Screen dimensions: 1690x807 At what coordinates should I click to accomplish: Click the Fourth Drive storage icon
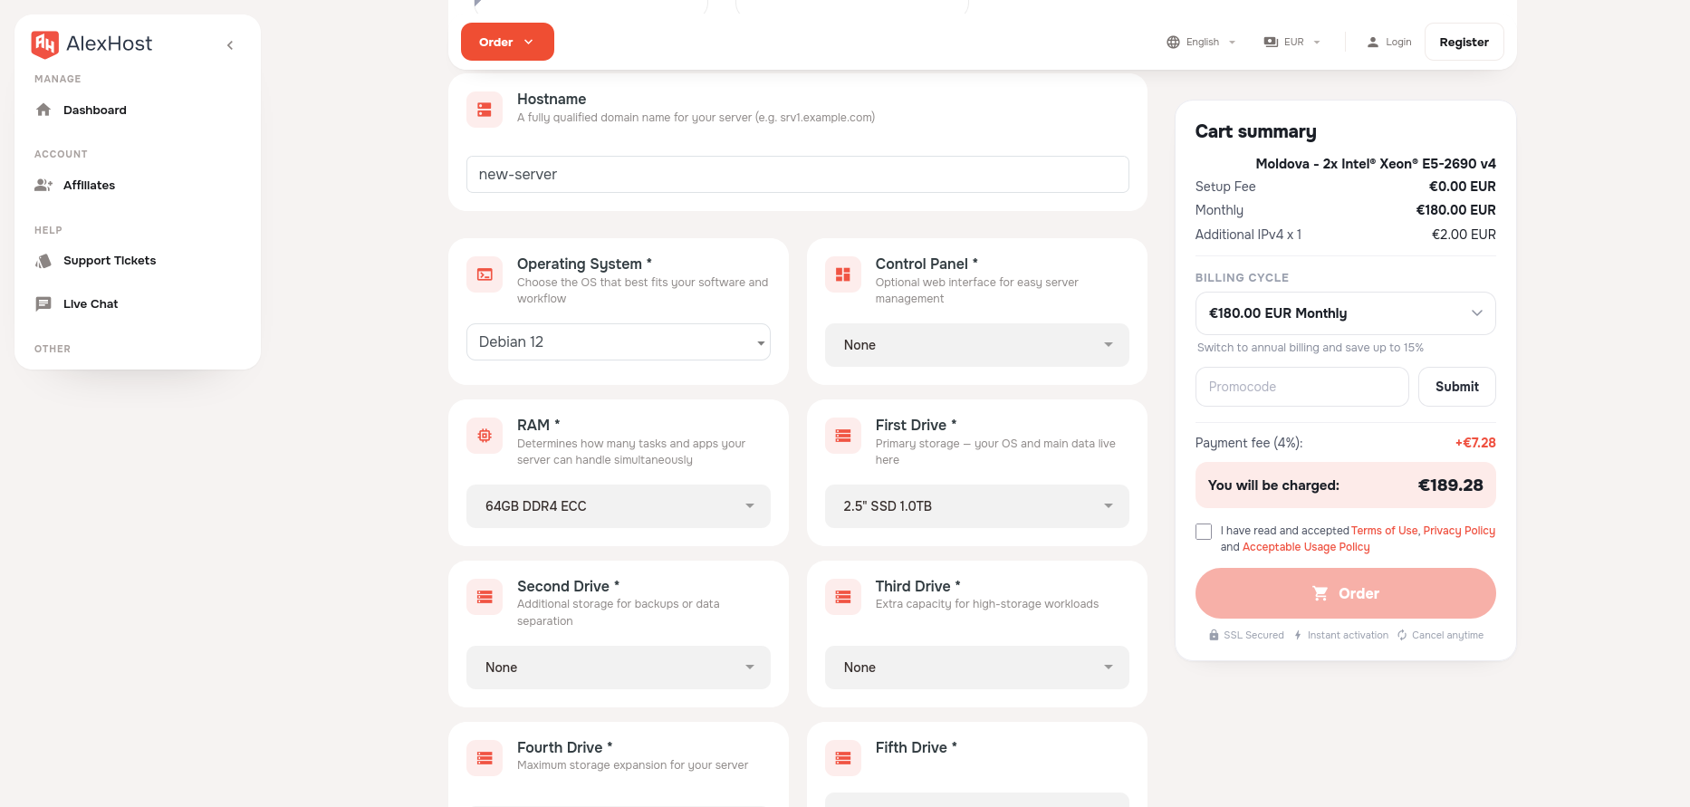click(485, 758)
